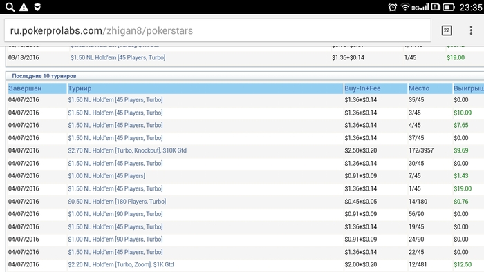Open the $1.00 NL Hold'em [45 Players] link

pyautogui.click(x=106, y=176)
